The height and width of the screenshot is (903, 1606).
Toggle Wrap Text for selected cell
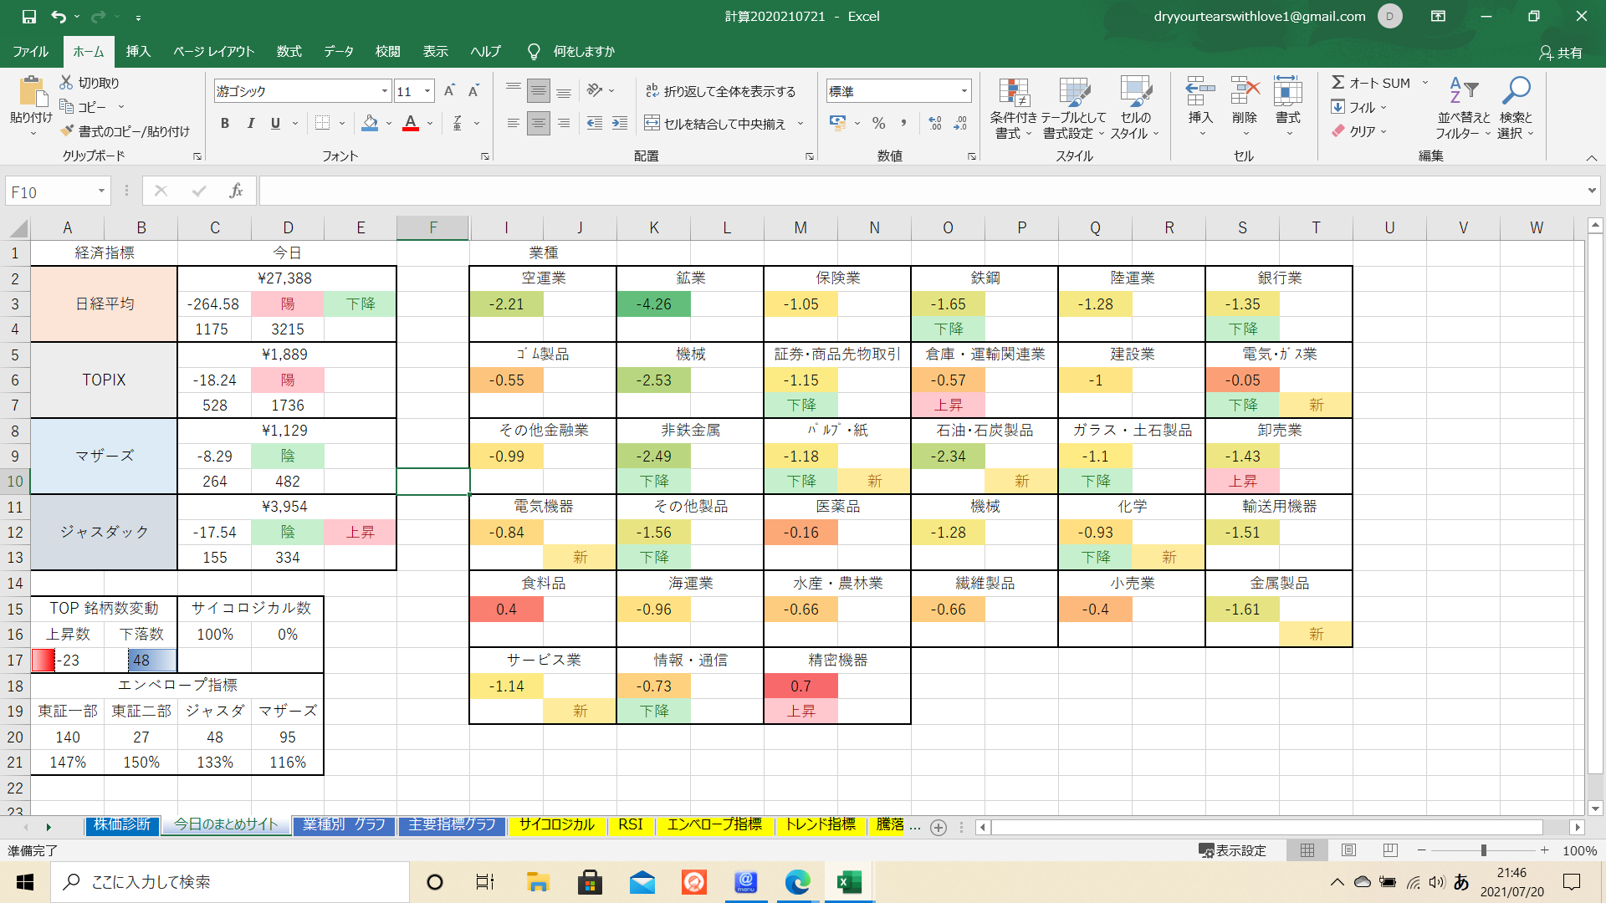click(720, 91)
